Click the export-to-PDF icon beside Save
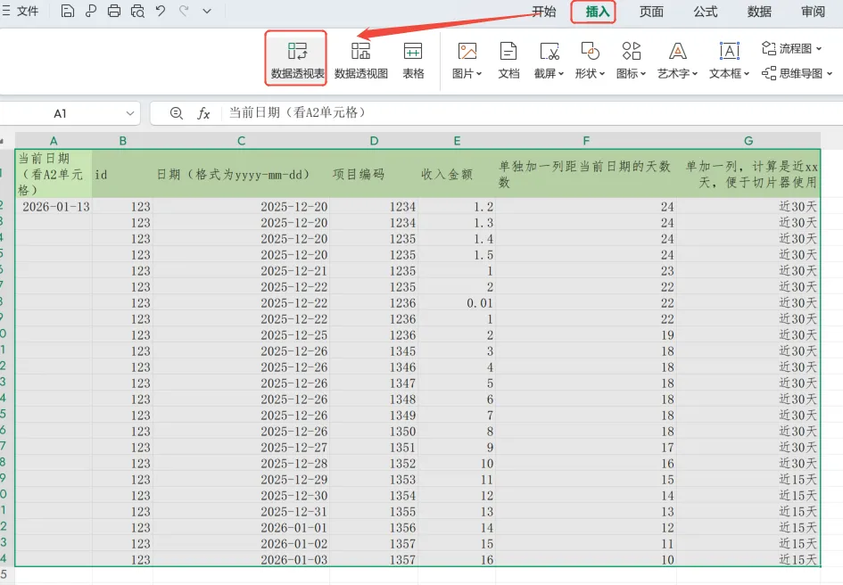843x585 pixels. click(x=91, y=11)
